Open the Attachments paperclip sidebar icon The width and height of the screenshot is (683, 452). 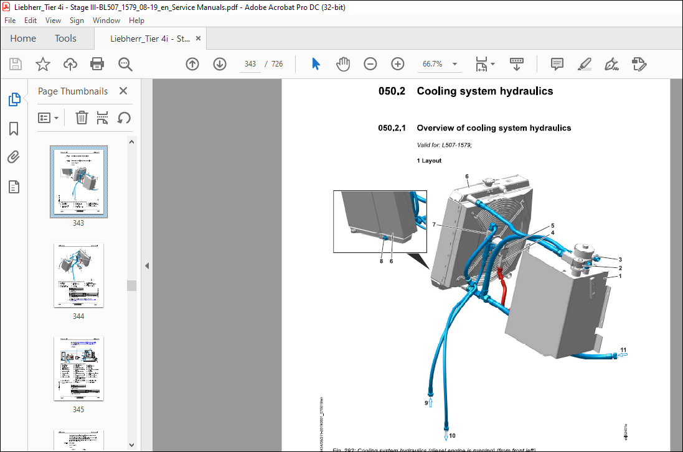(x=14, y=157)
